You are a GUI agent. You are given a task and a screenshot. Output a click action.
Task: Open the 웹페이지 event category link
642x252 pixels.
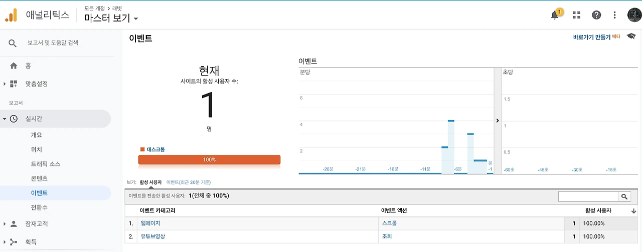[x=150, y=223]
